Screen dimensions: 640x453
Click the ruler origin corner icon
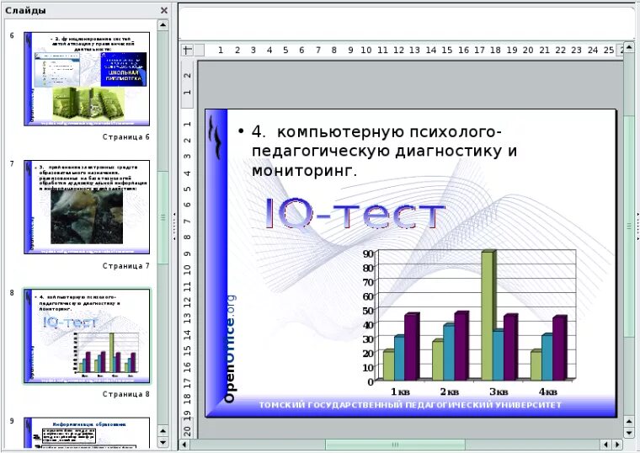click(187, 50)
